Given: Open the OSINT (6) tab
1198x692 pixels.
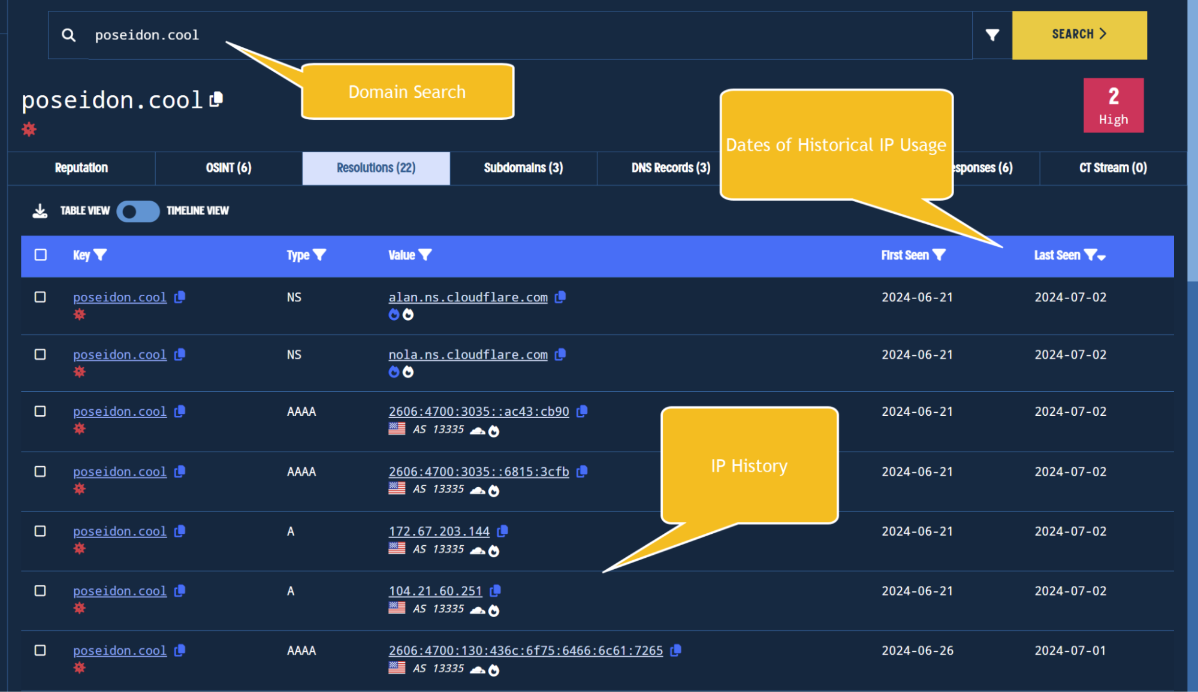Looking at the screenshot, I should pyautogui.click(x=229, y=168).
